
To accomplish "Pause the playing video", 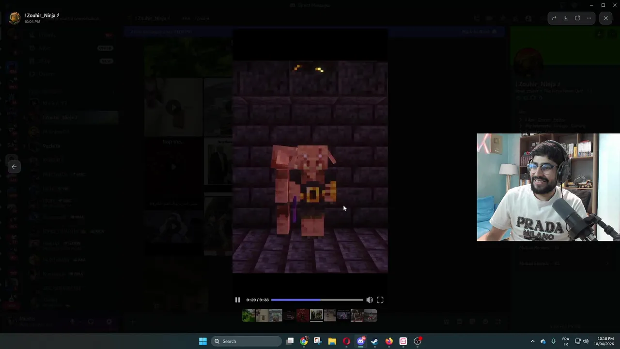I will (237, 300).
